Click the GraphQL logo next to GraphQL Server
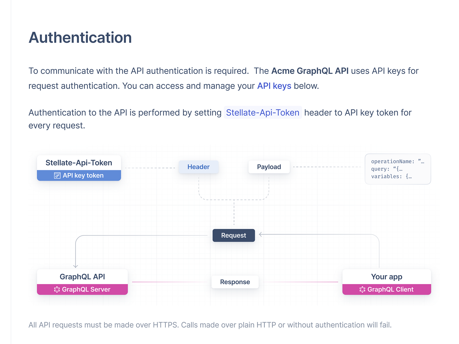The width and height of the screenshot is (459, 344). click(x=57, y=290)
